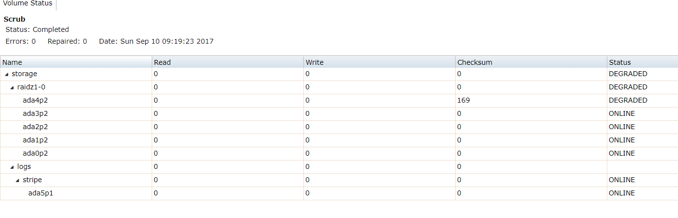The height and width of the screenshot is (218, 678).
Task: Collapse the raidz1-0 tree node
Action: tap(12, 87)
